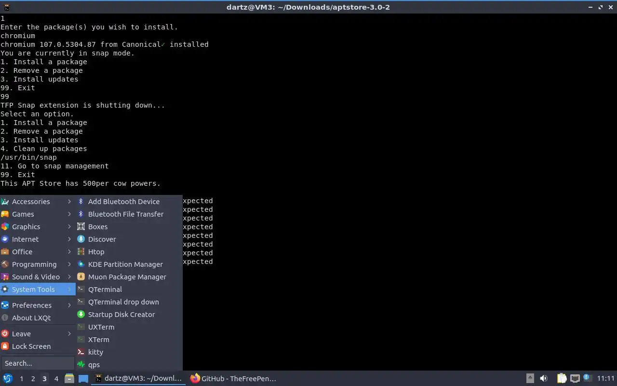Click 'You are currently in snap mode.' line

[67, 53]
